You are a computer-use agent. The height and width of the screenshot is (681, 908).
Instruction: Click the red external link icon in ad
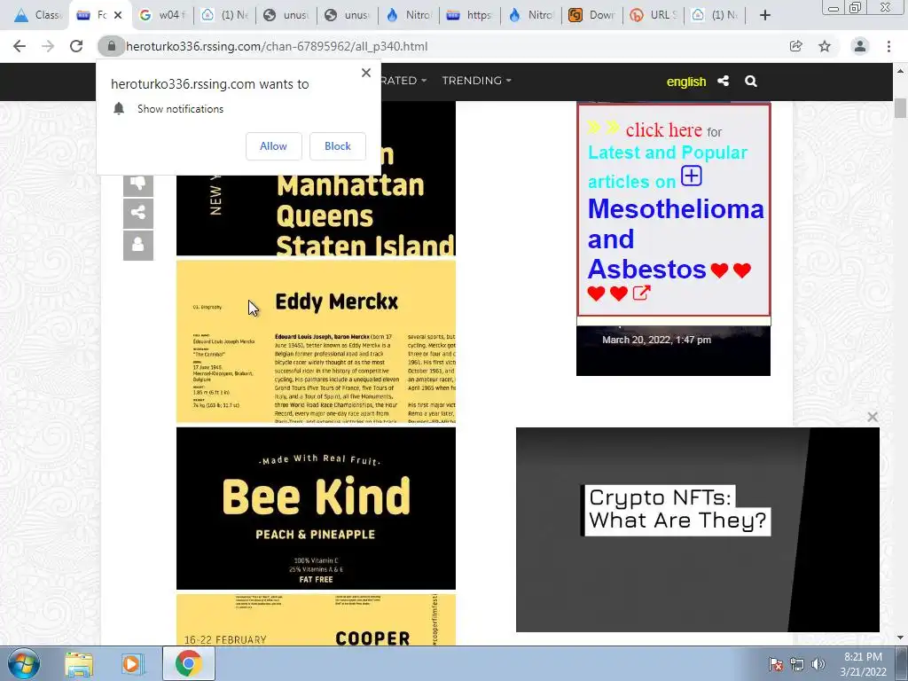[x=641, y=293]
